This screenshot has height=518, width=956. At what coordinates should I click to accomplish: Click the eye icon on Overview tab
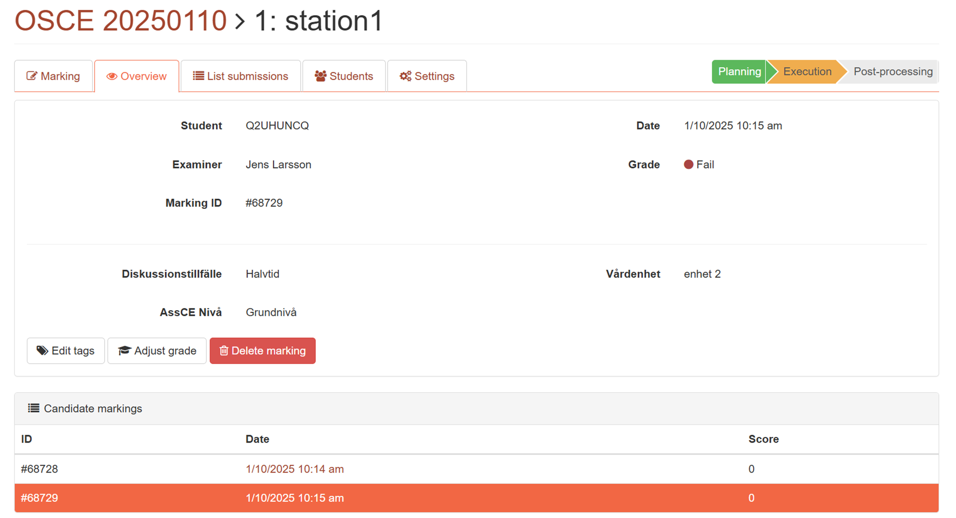click(x=112, y=76)
